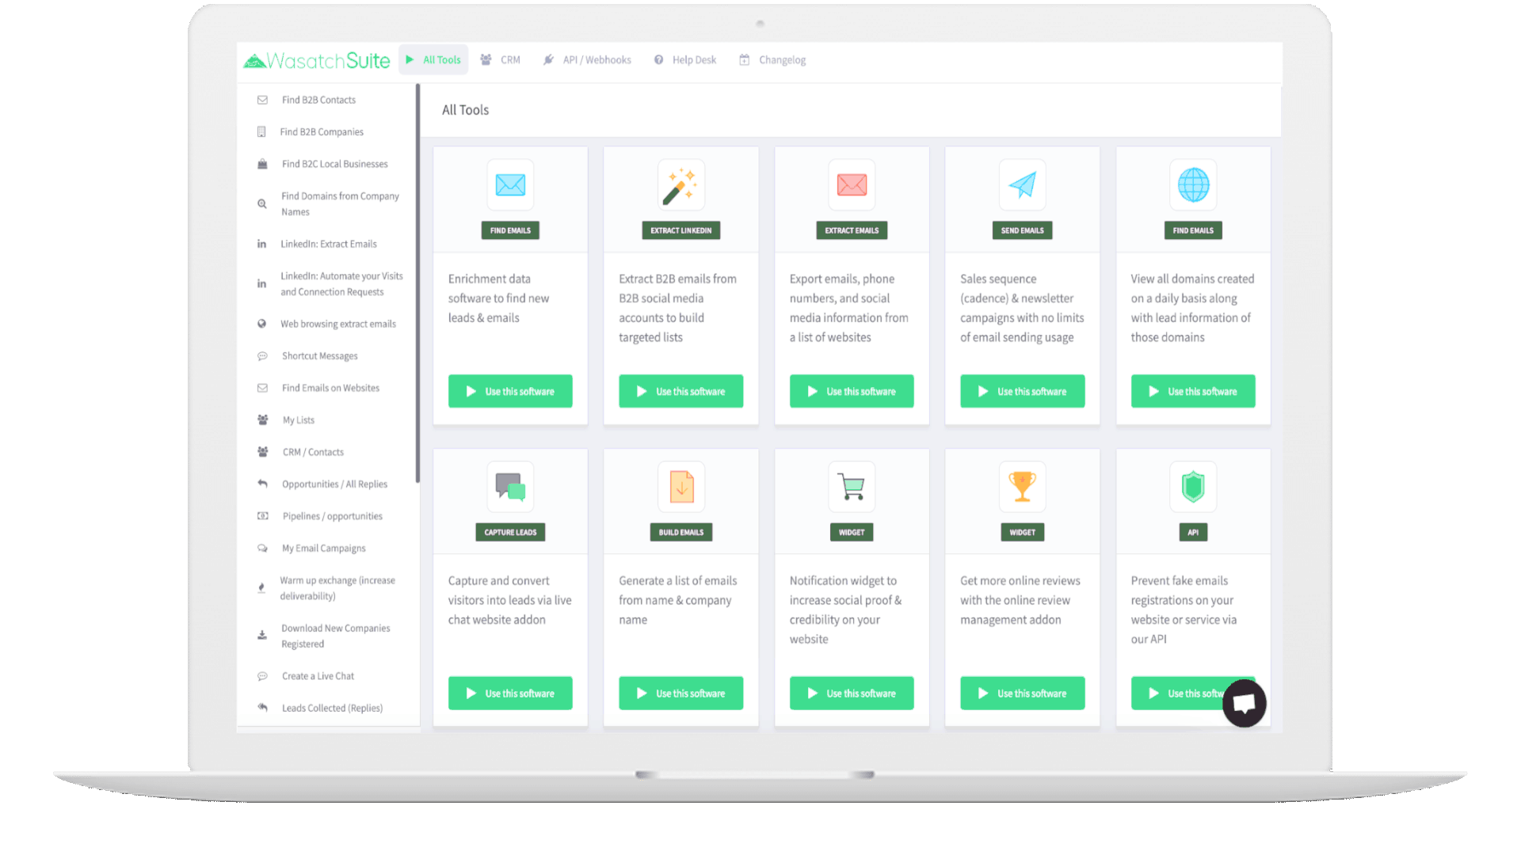Click chat bubbles icon beside My Email Campaigns
Image resolution: width=1521 pixels, height=855 pixels.
pyautogui.click(x=262, y=548)
